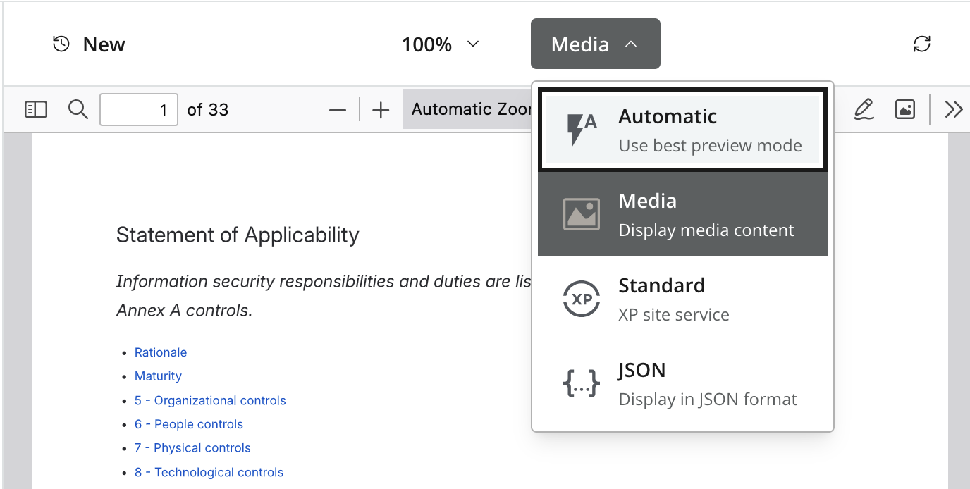Toggle the PDF sidebar panel

[x=36, y=109]
